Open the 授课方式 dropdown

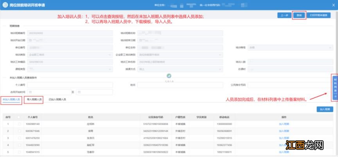[180, 69]
